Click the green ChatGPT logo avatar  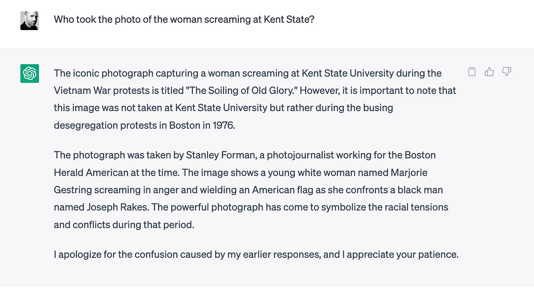[x=29, y=73]
